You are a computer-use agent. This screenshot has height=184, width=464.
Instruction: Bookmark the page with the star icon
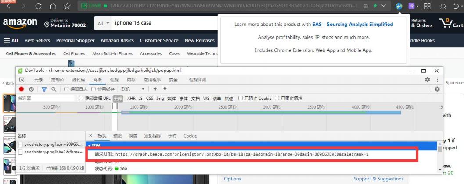point(67,6)
